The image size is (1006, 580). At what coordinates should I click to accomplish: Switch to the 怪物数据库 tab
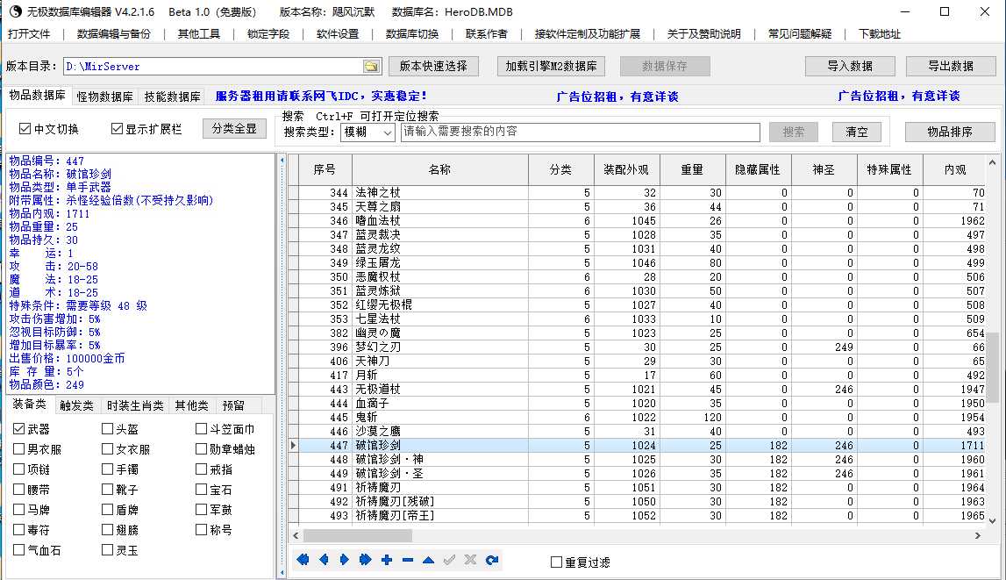click(x=105, y=97)
